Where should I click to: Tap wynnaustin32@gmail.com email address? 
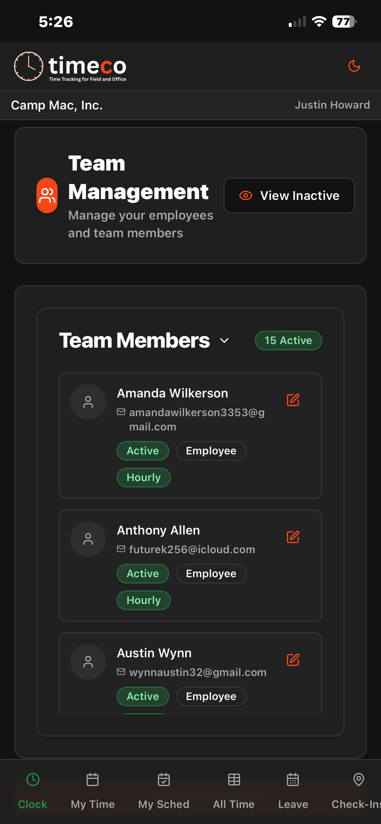pyautogui.click(x=198, y=672)
